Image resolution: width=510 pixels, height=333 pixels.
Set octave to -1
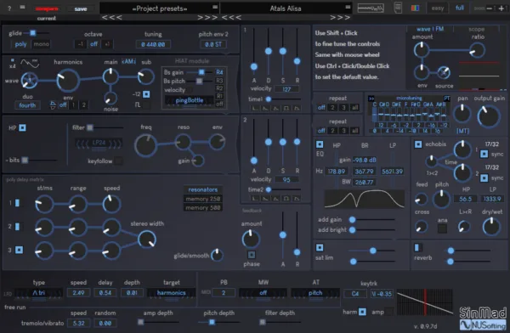click(81, 44)
